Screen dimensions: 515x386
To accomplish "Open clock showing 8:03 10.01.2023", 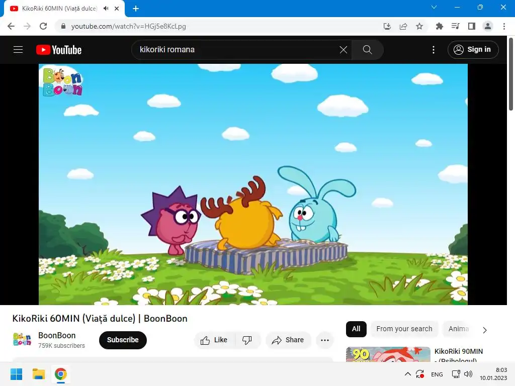I will 493,374.
